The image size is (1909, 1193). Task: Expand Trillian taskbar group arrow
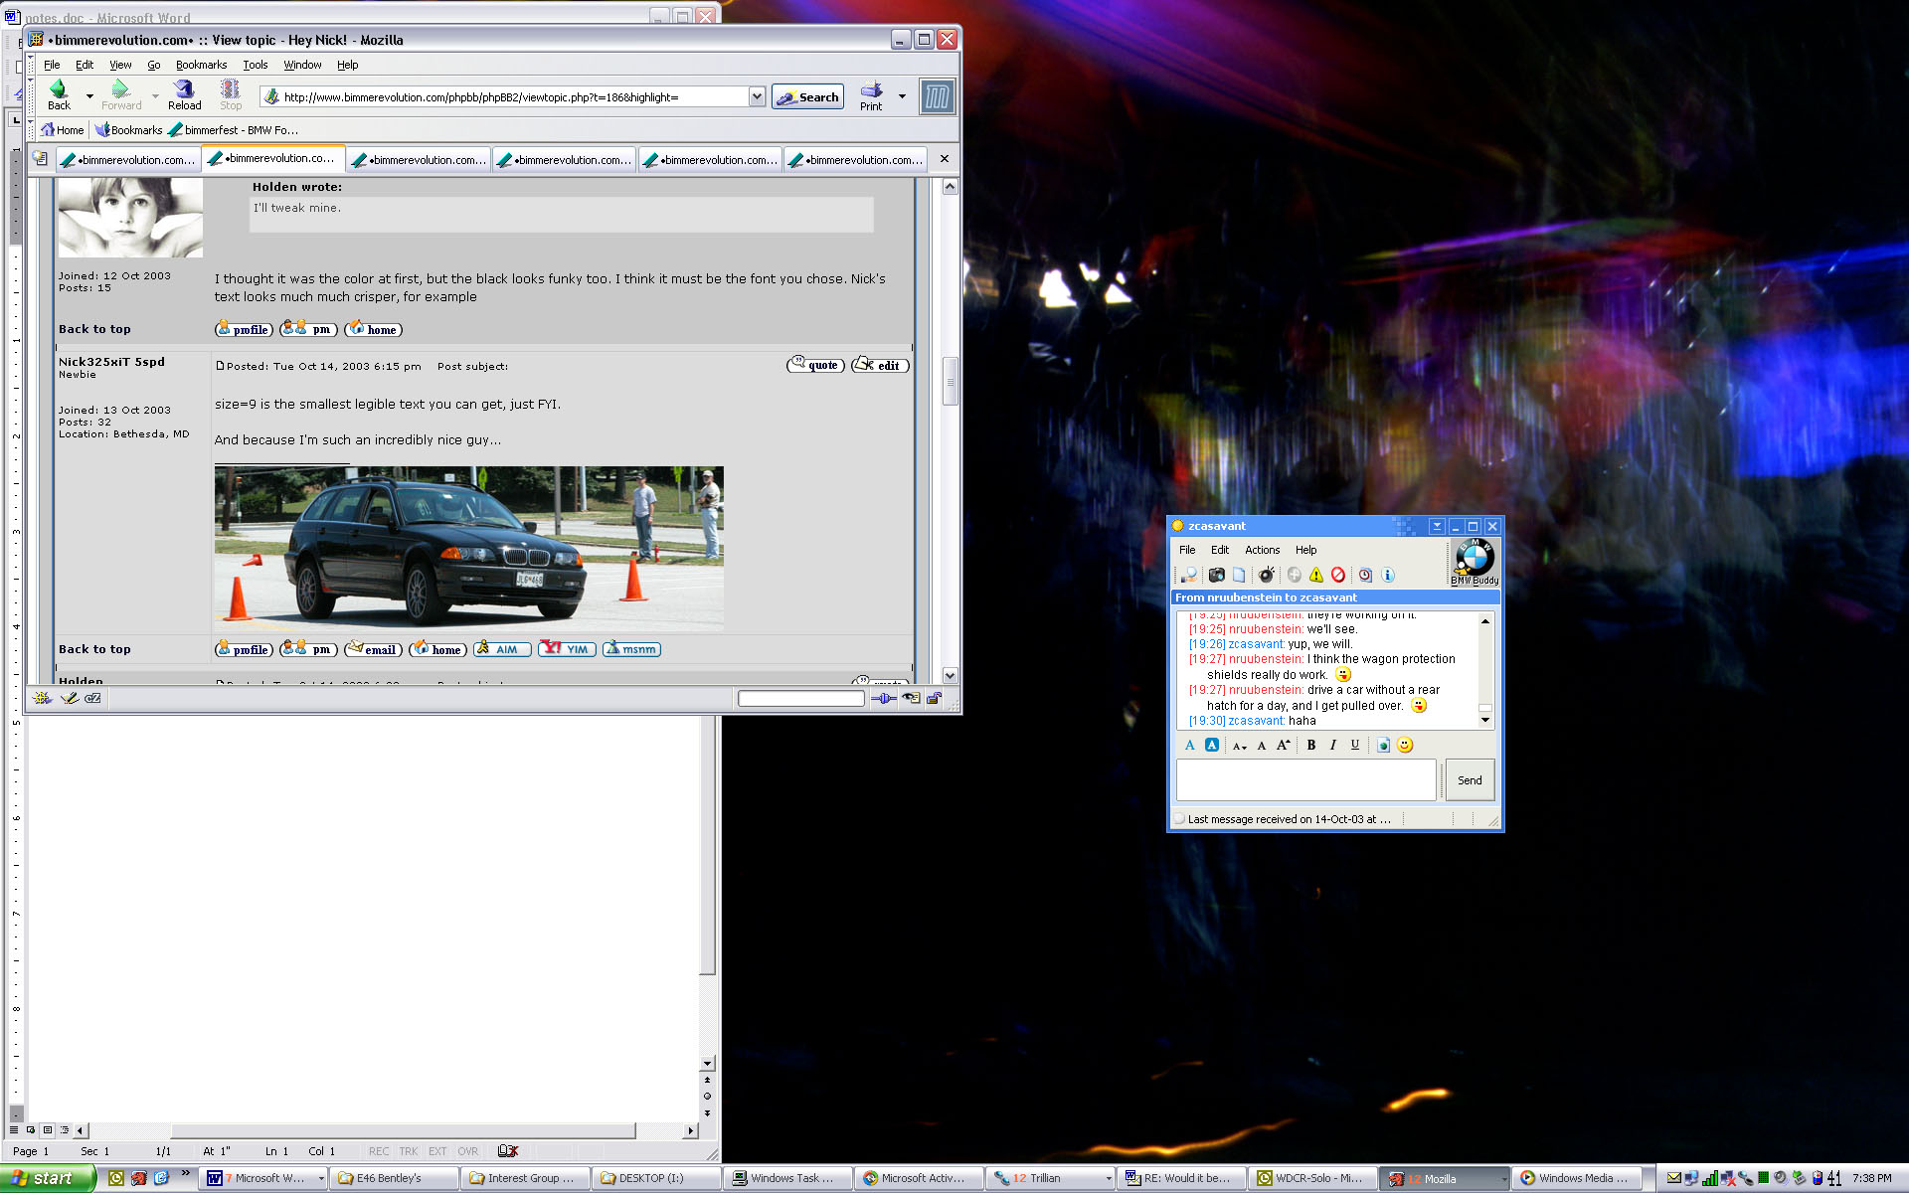click(x=1109, y=1178)
